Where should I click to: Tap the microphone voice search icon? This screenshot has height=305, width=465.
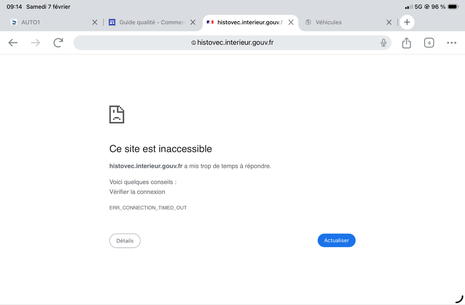click(x=383, y=43)
